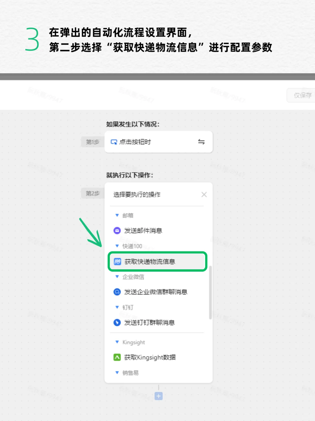Collapse the Kingsight category
Screen dimensions: 315x421
point(117,342)
